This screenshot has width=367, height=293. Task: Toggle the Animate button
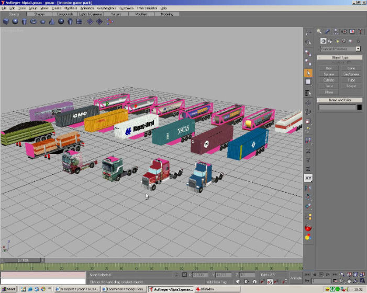[296, 278]
